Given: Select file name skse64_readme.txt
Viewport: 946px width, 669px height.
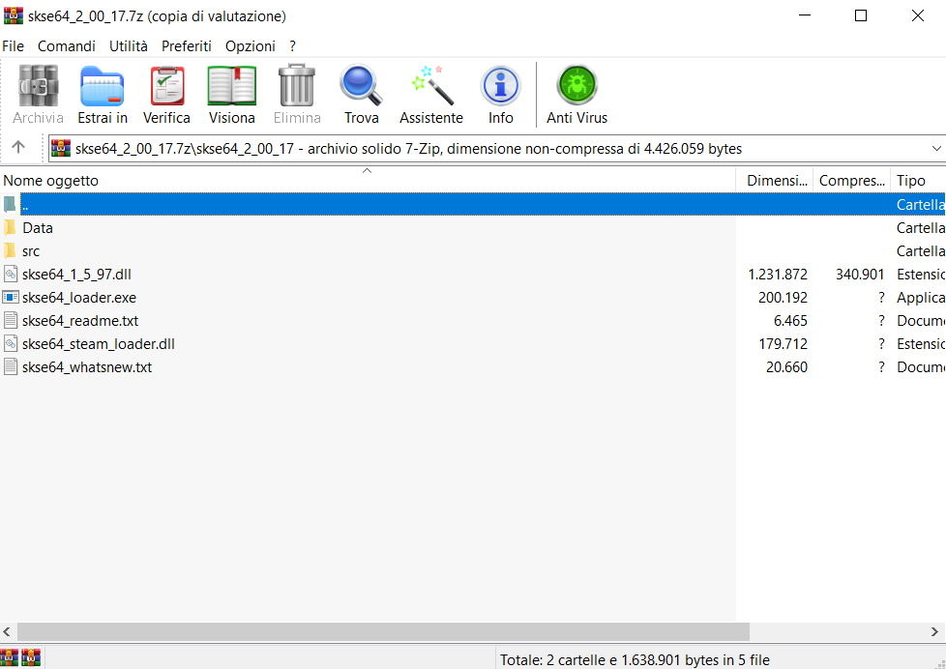Looking at the screenshot, I should [80, 321].
